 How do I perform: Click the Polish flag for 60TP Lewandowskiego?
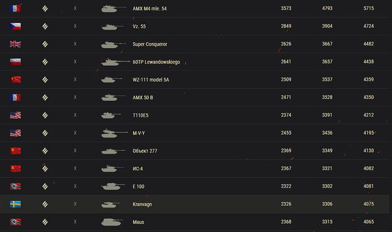coord(15,62)
